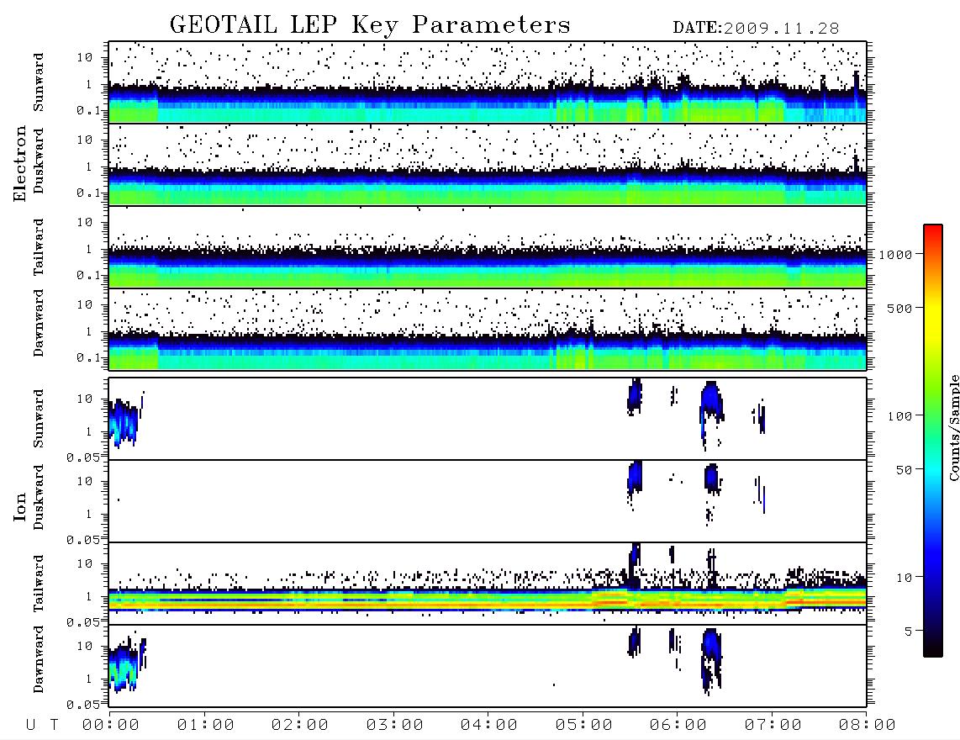
Task: Click the Ion Tailward red-yellow flux band
Action: tap(488, 600)
